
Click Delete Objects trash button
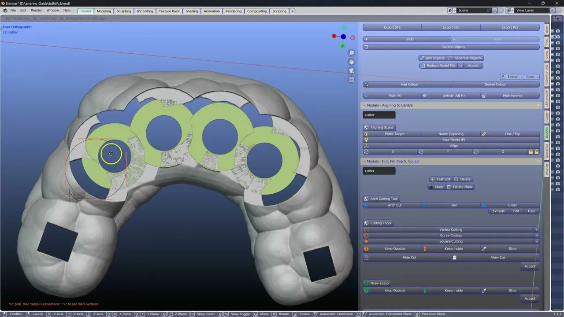click(451, 47)
